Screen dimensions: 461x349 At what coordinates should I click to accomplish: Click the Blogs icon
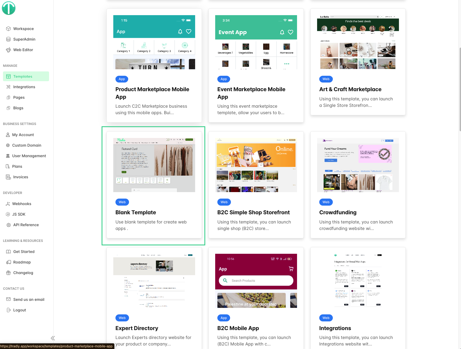(x=8, y=108)
